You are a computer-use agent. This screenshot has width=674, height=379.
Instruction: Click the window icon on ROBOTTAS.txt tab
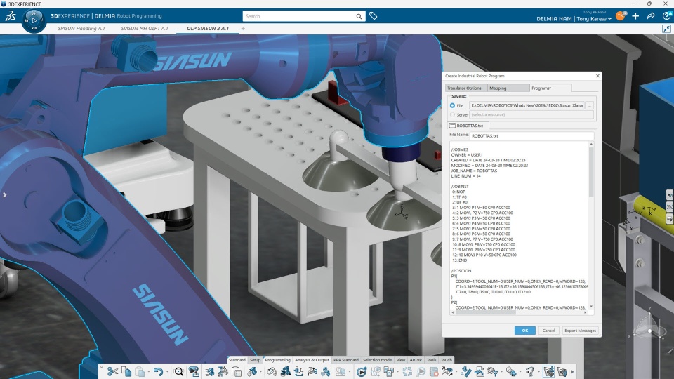(452, 126)
